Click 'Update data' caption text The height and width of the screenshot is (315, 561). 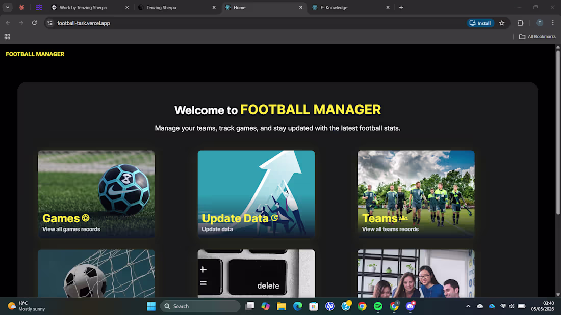coord(218,230)
